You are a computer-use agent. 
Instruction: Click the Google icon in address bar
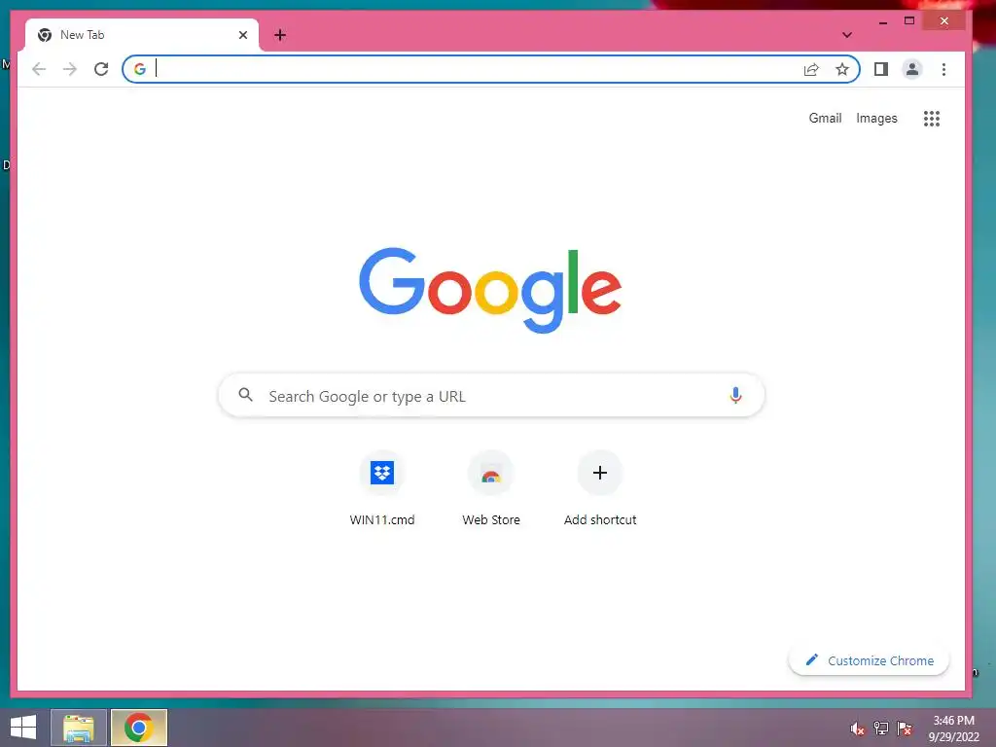coord(140,69)
